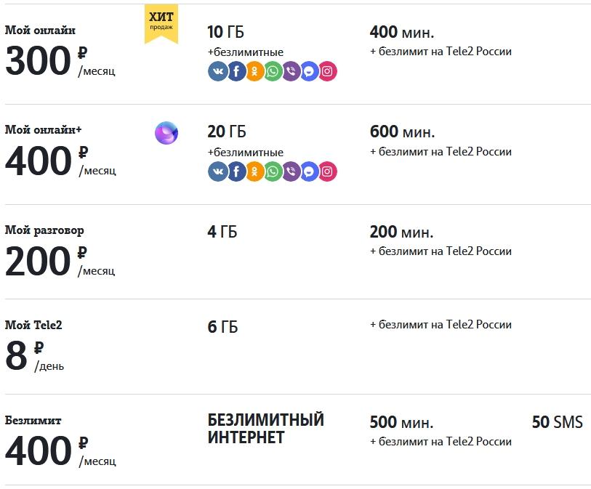Image resolution: width=591 pixels, height=489 pixels.
Task: Click WhatsApp icon in Мой онлайн 300 ₽ tariff
Action: pos(273,71)
